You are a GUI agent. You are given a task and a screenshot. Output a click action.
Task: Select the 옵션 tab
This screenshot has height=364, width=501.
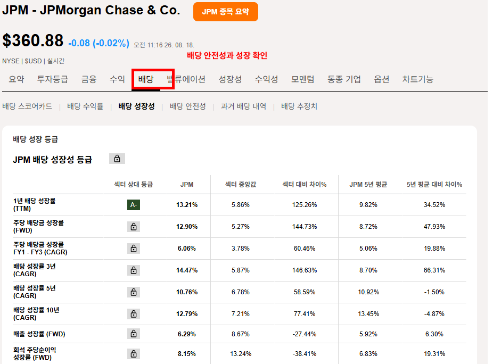pos(382,79)
